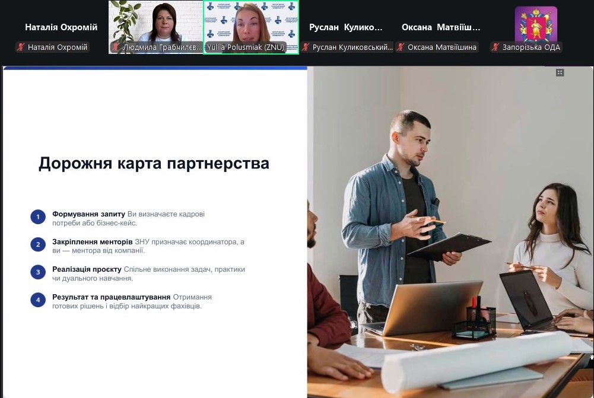Screen dimensions: 594x398
Task: Click the slide heading Дорожня карта партнерства
Action: [x=154, y=163]
